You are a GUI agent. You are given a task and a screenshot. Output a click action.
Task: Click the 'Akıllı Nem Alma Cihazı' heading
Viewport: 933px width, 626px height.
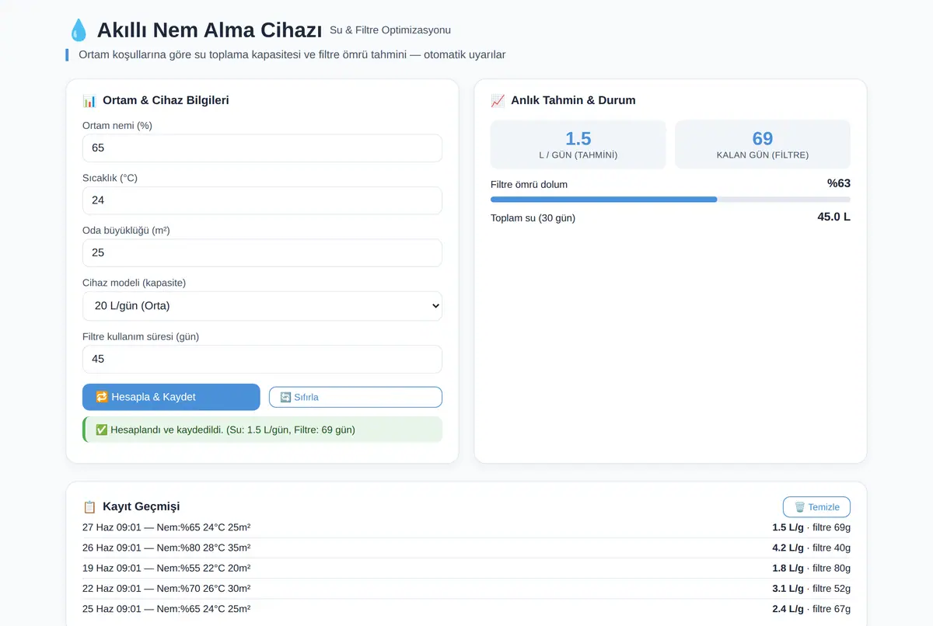[x=209, y=31]
